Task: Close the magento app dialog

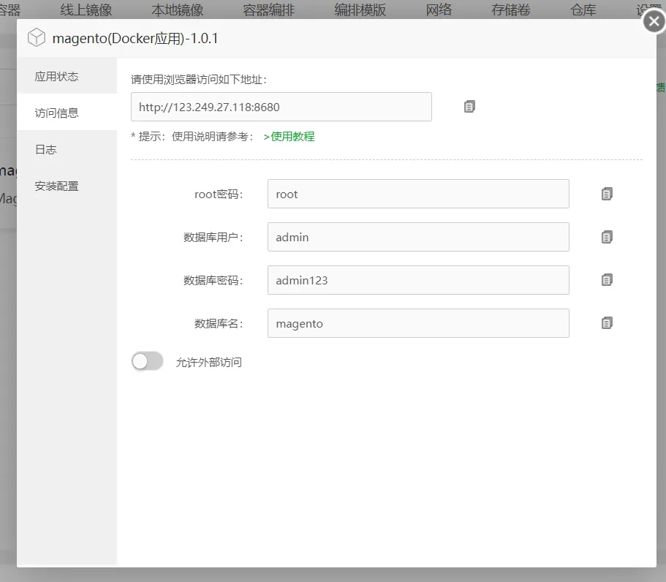Action: click(654, 21)
